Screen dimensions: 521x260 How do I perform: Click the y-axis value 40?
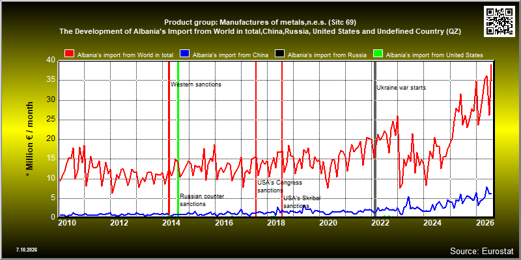51,60
